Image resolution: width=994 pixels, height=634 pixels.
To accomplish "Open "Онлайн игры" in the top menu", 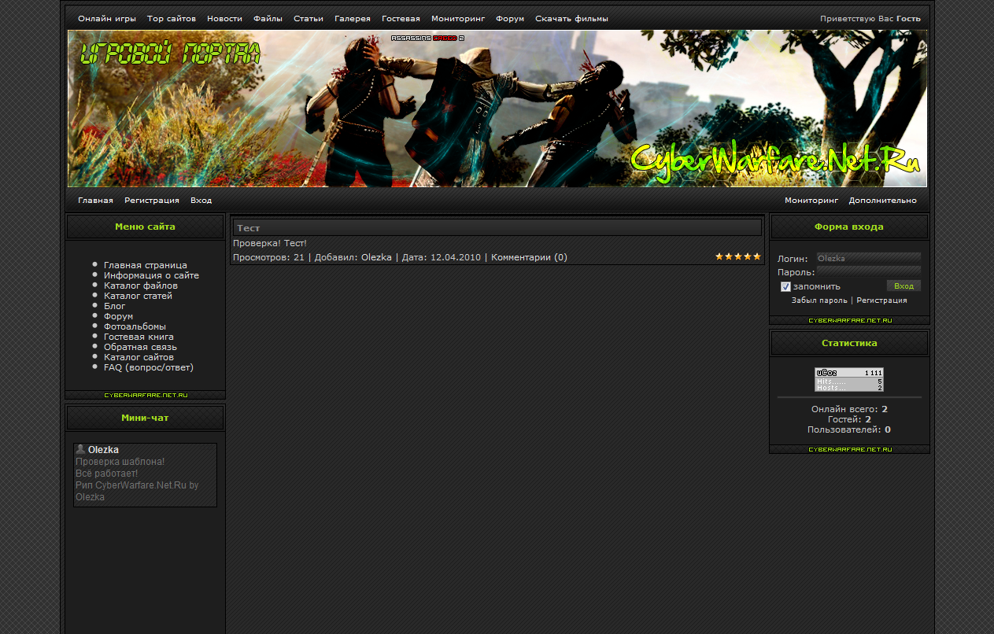I will (x=107, y=18).
